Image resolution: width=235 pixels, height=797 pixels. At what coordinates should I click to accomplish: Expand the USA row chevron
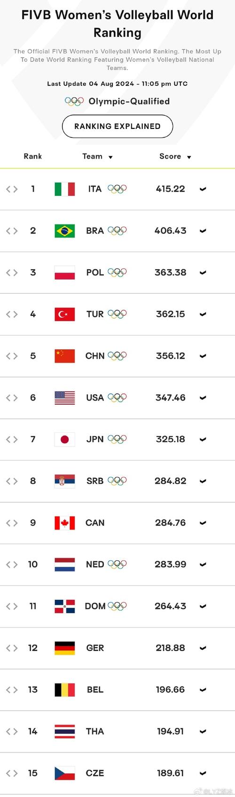click(x=203, y=398)
